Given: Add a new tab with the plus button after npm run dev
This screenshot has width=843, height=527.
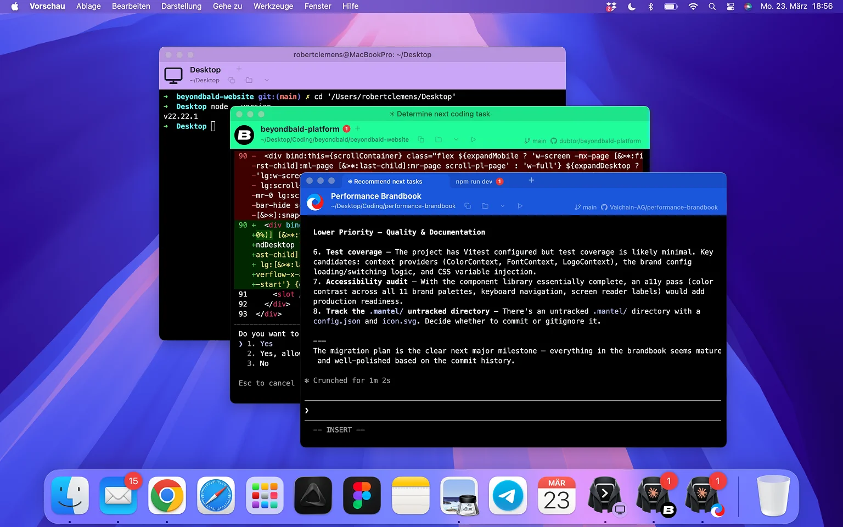Looking at the screenshot, I should (x=531, y=181).
